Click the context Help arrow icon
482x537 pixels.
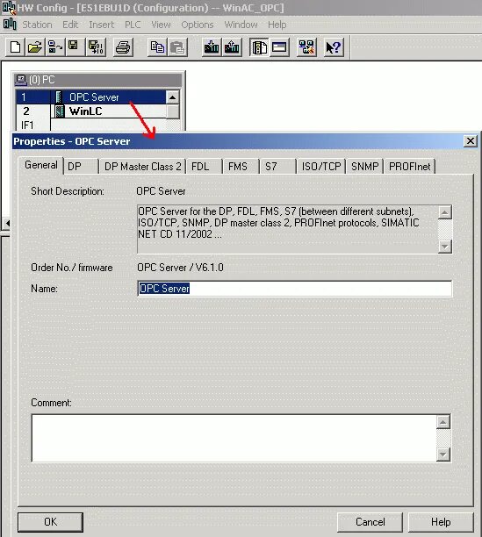(x=334, y=47)
